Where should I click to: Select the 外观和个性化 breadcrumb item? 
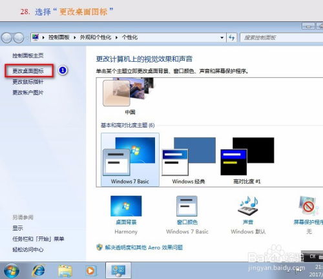[x=96, y=37]
